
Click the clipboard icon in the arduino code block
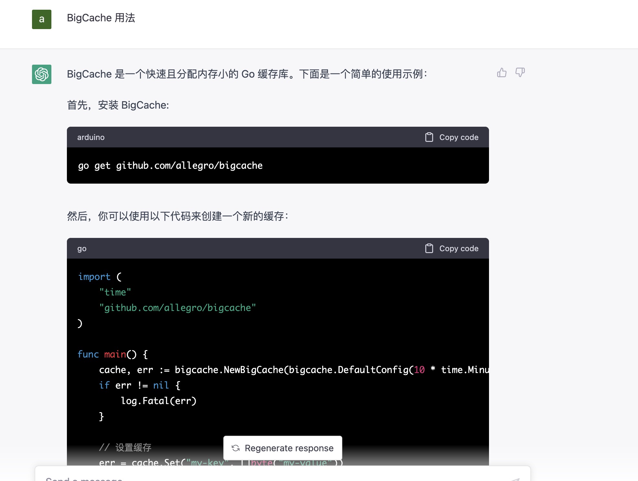[429, 137]
